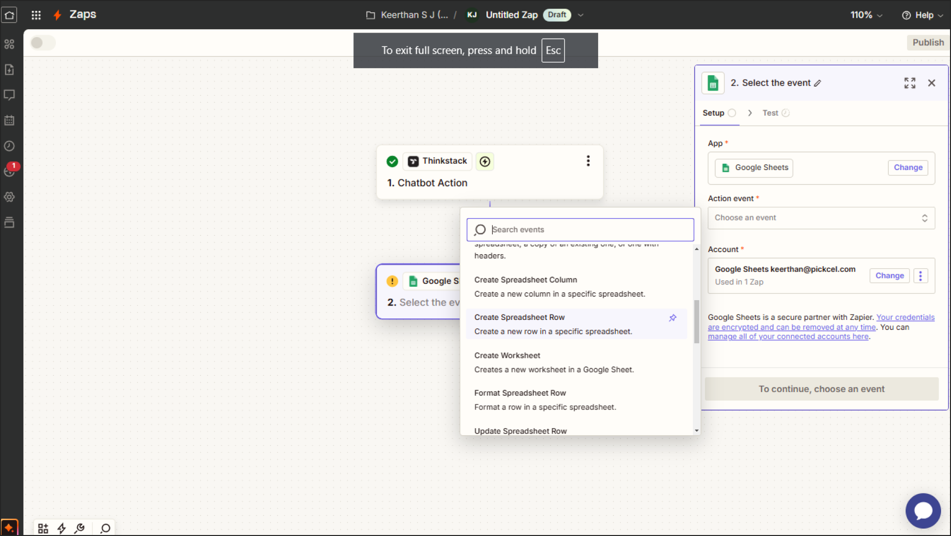
Task: Select the Thinkstack Chatbot Action step card
Action: tap(489, 172)
